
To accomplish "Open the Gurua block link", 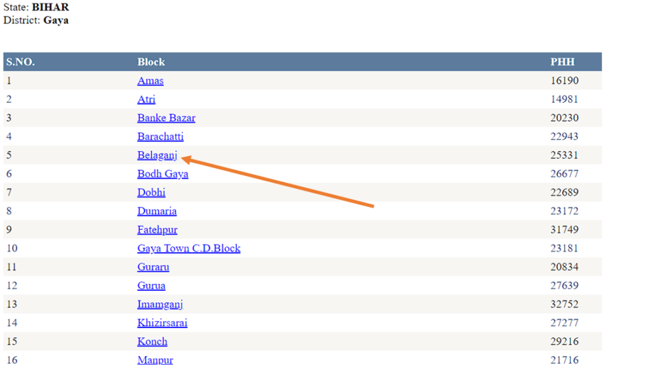I will click(x=151, y=286).
